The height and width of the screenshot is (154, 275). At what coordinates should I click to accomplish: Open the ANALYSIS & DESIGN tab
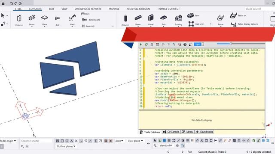(138, 9)
